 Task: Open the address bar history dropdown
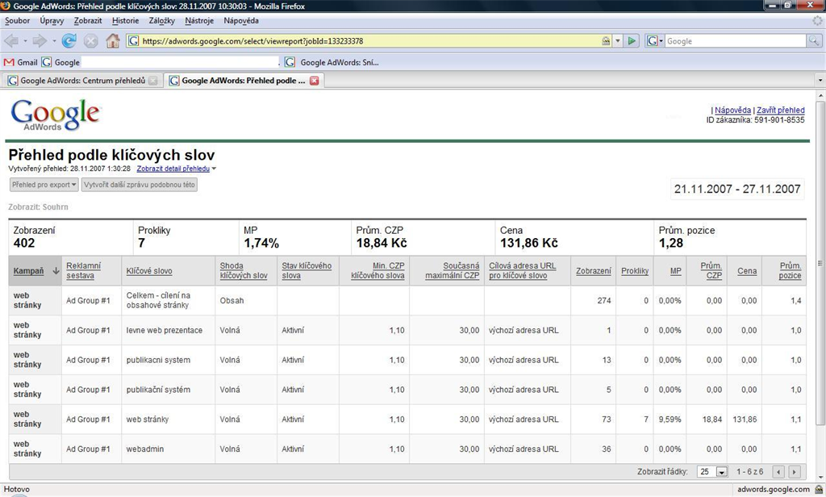618,41
